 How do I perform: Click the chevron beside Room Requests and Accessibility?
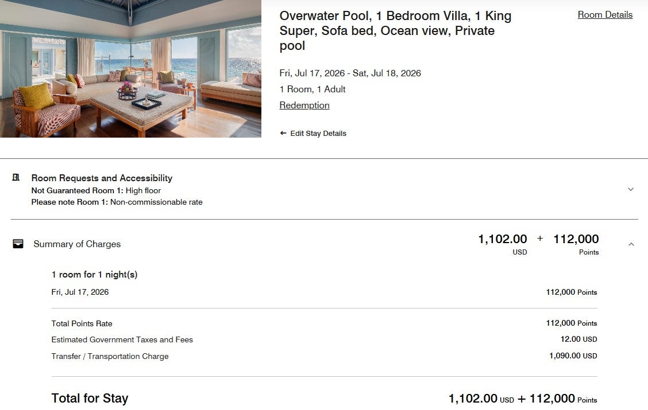point(631,189)
